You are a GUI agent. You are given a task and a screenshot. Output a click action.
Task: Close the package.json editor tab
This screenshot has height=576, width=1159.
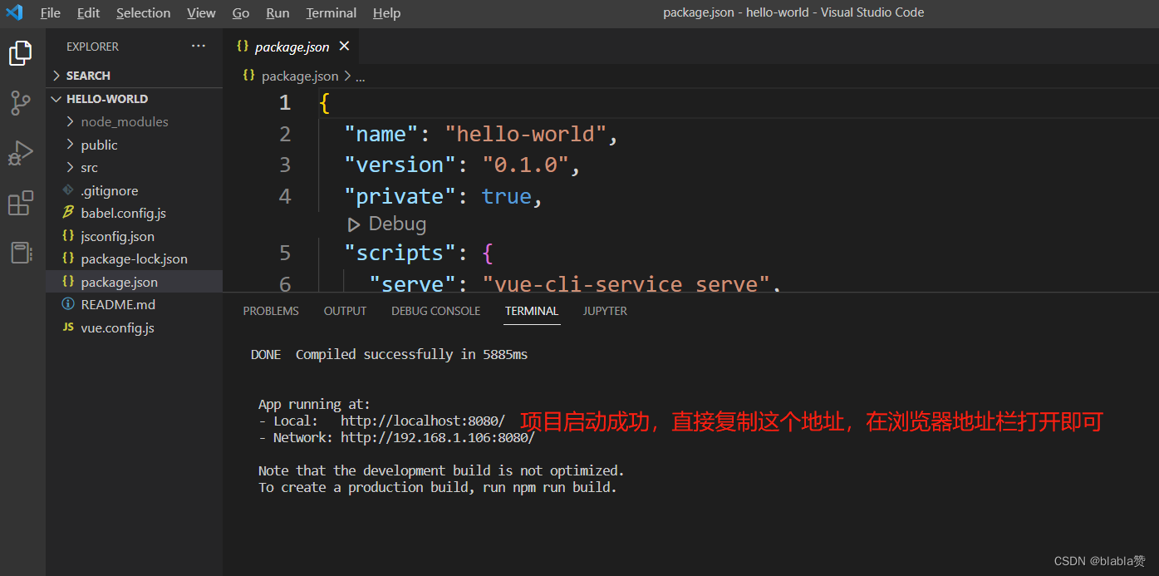(345, 47)
